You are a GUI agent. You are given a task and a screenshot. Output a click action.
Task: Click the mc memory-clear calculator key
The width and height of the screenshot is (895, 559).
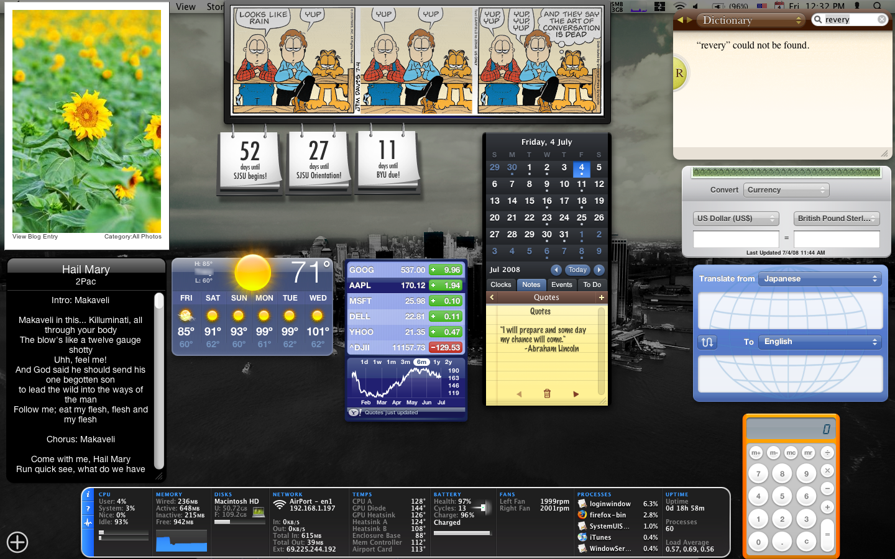(x=791, y=452)
